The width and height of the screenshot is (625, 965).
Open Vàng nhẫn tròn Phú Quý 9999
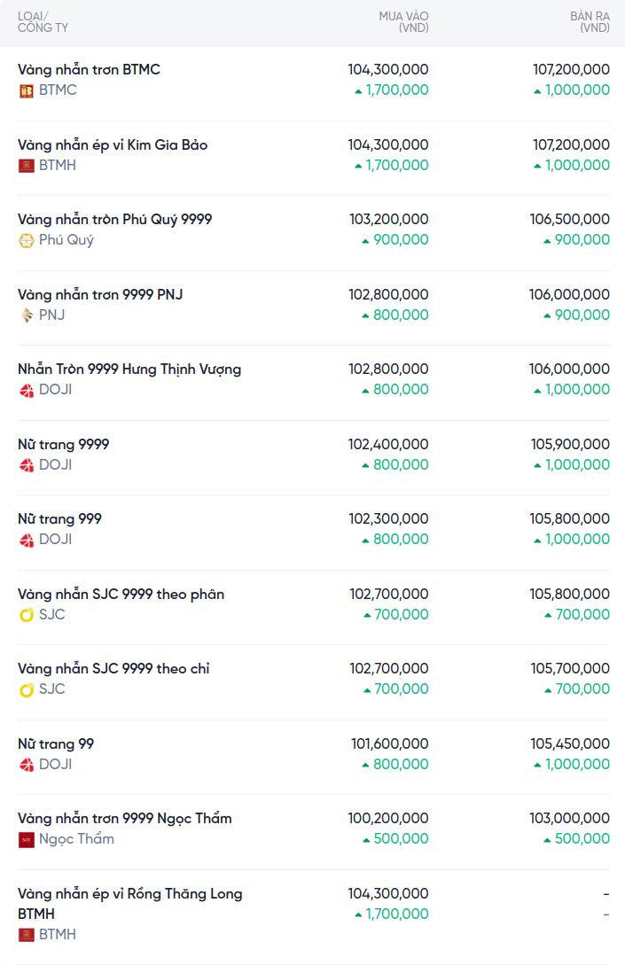pos(114,220)
